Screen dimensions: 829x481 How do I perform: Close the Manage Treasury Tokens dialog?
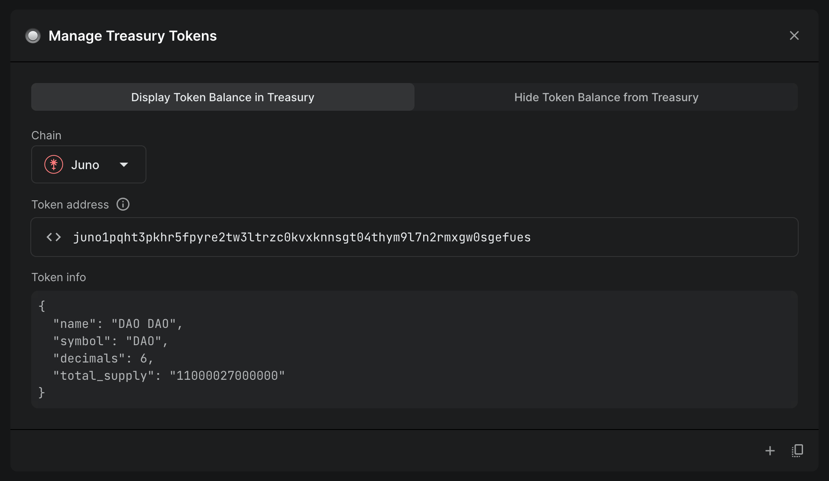click(x=794, y=35)
